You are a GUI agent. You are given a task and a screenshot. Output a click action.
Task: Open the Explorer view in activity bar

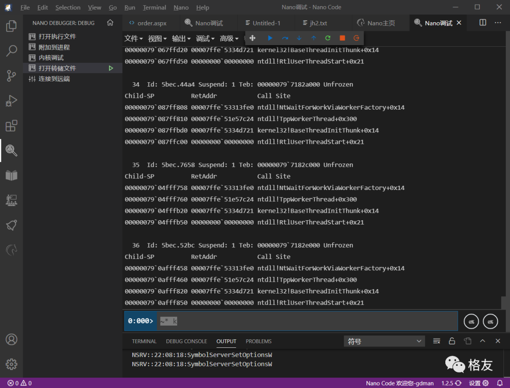click(x=11, y=26)
